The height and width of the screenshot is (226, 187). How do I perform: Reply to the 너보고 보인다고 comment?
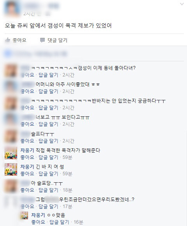pyautogui.click(x=48, y=124)
